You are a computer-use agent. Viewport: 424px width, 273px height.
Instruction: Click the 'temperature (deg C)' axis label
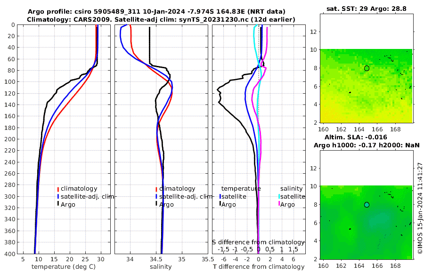tap(64, 267)
